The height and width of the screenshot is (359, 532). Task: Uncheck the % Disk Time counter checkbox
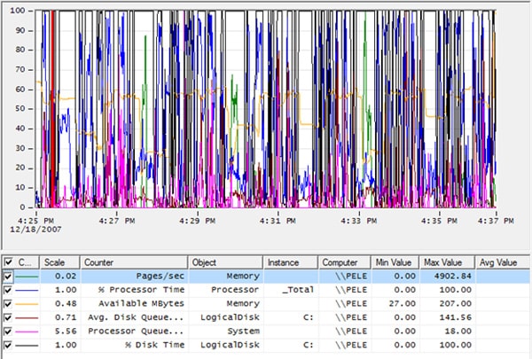pyautogui.click(x=8, y=345)
